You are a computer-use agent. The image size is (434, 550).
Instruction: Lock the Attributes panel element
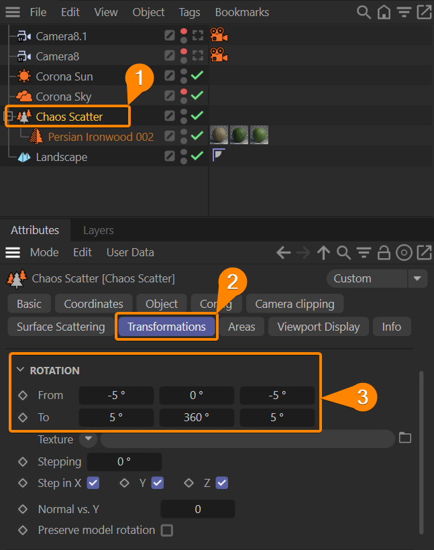tap(384, 252)
